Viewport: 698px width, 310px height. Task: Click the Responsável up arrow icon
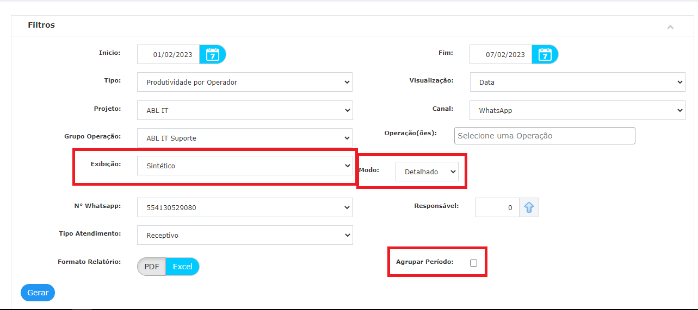tap(529, 207)
